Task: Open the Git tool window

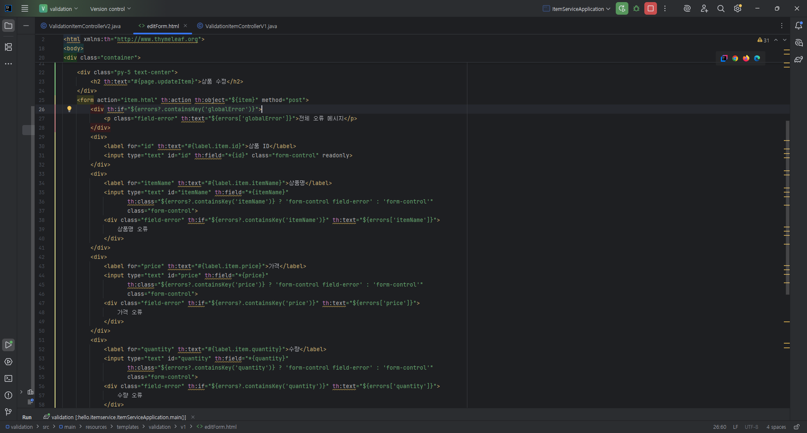Action: 8,412
